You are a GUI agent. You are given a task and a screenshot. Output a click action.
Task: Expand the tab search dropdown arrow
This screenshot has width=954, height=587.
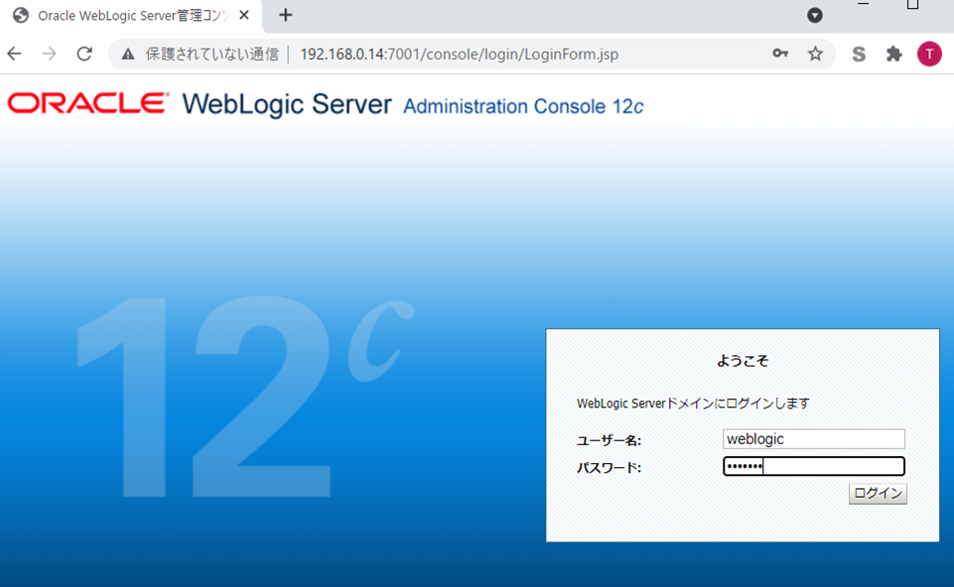(814, 15)
